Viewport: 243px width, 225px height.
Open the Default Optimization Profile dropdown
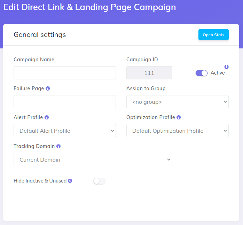click(177, 131)
